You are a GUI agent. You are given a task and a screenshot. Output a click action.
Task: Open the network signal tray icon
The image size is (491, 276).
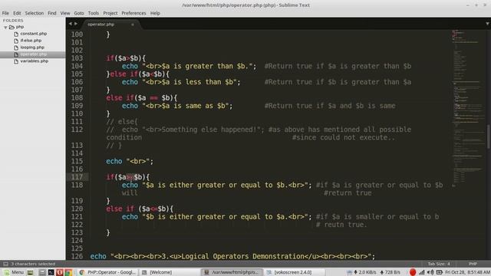pyautogui.click(x=422, y=272)
